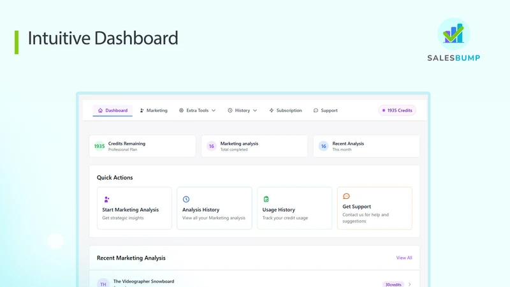510x287 pixels.
Task: Click the blue 16 Recent Analysis circle
Action: 323,146
